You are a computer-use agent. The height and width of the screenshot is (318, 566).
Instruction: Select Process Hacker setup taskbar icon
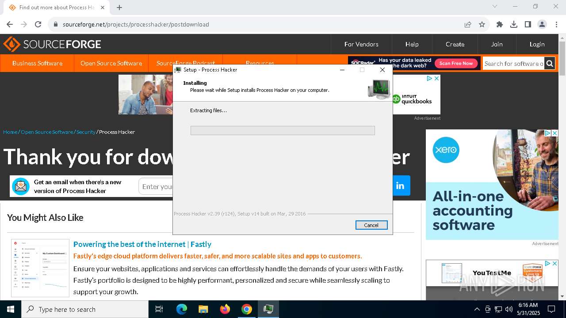268,309
